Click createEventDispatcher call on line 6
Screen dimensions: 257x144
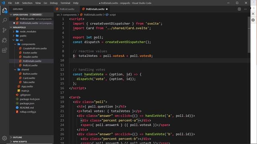pyautogui.click(x=125, y=42)
